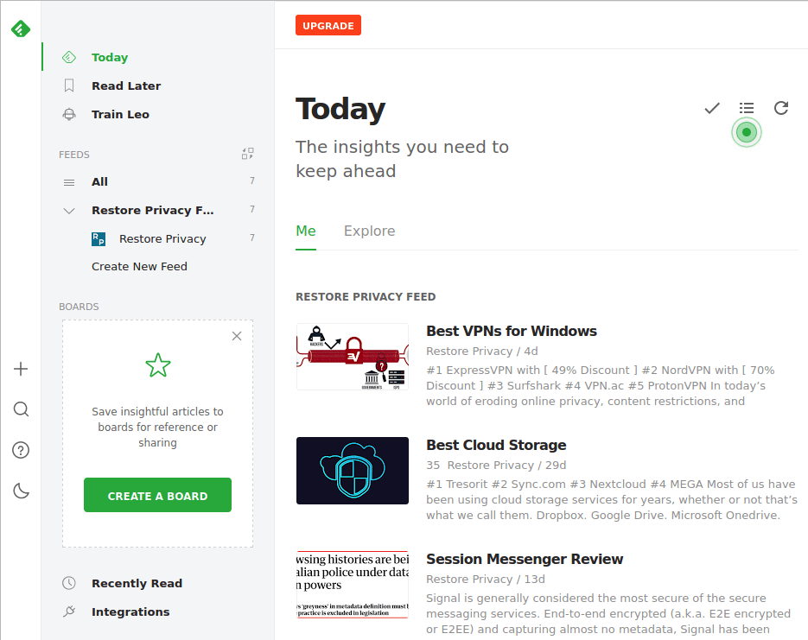Open the Feedly logo home icon
This screenshot has width=808, height=640.
click(x=19, y=28)
